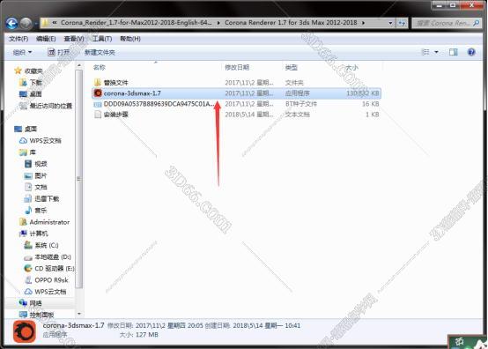Click the search magnifier icon
488x349 pixels.
(476, 23)
